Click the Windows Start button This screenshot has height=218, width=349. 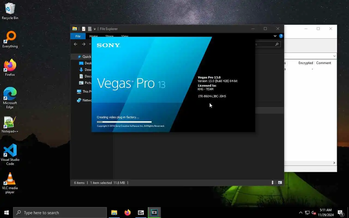tap(7, 213)
